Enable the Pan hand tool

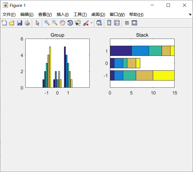pyautogui.click(x=62, y=23)
